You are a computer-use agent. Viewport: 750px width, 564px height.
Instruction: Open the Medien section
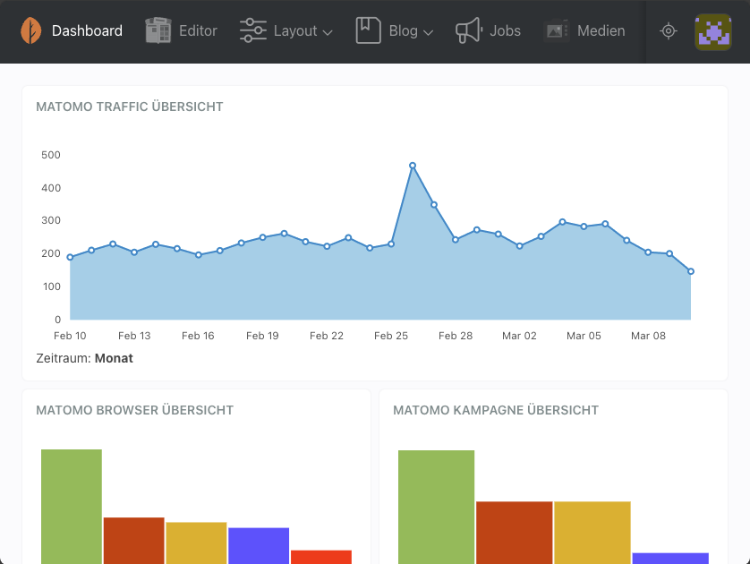coord(601,30)
